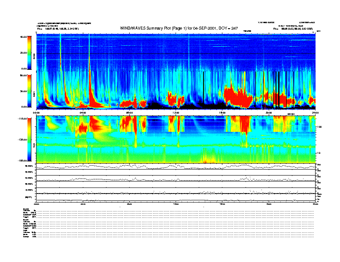Click the topmost line plot below TNR

click(x=176, y=166)
